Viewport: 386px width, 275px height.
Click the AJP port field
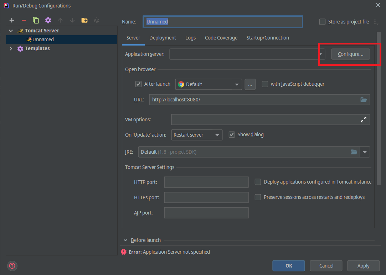(206, 213)
